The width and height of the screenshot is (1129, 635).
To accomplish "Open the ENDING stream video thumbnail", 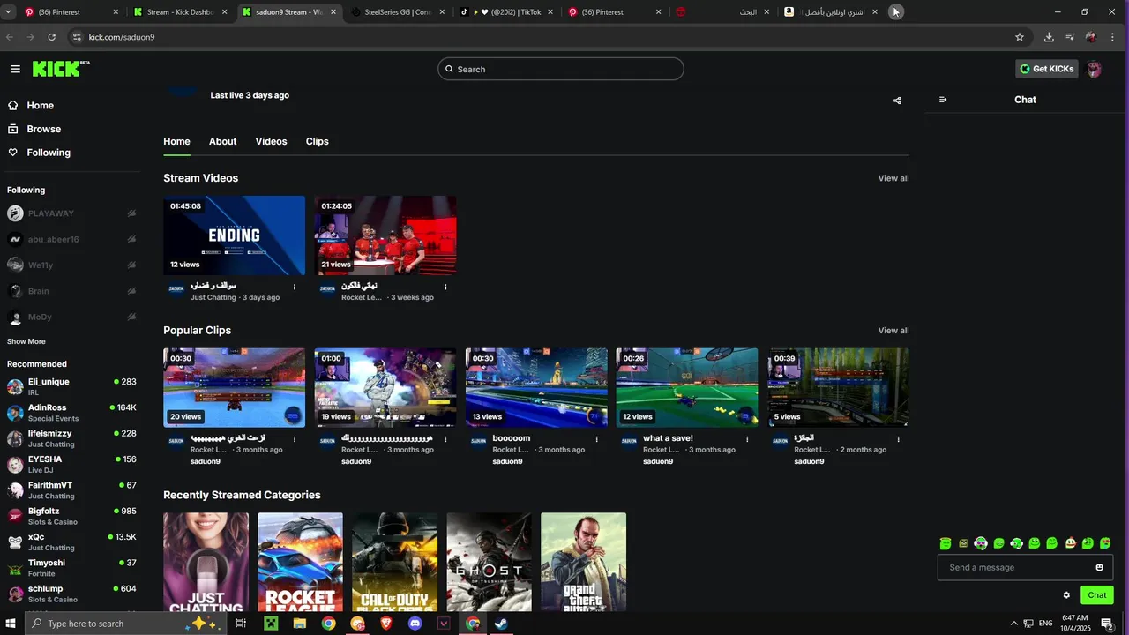I will click(234, 235).
